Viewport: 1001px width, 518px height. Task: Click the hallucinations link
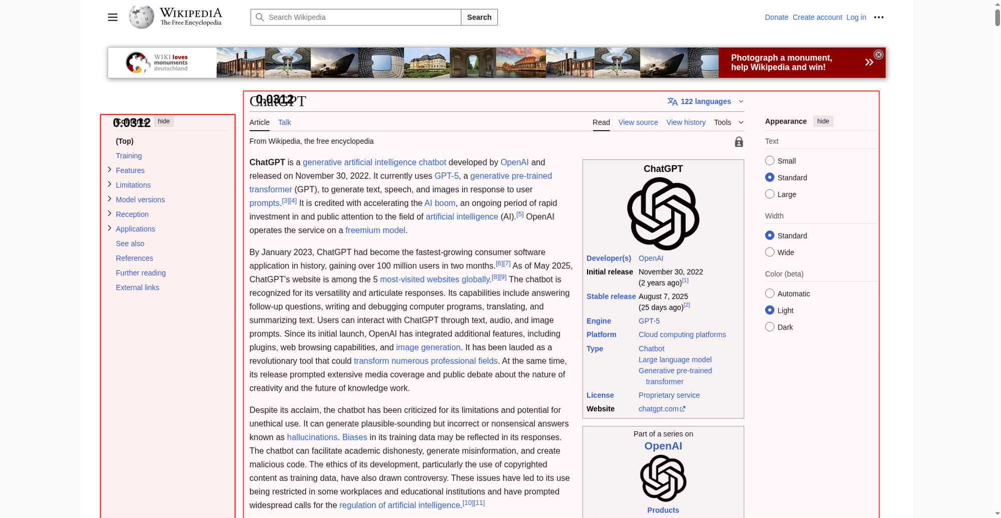312,437
